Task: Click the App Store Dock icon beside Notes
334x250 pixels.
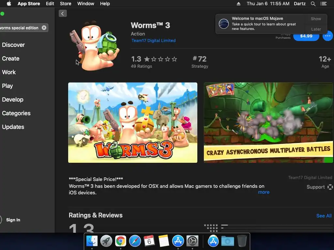Action: [178, 241]
